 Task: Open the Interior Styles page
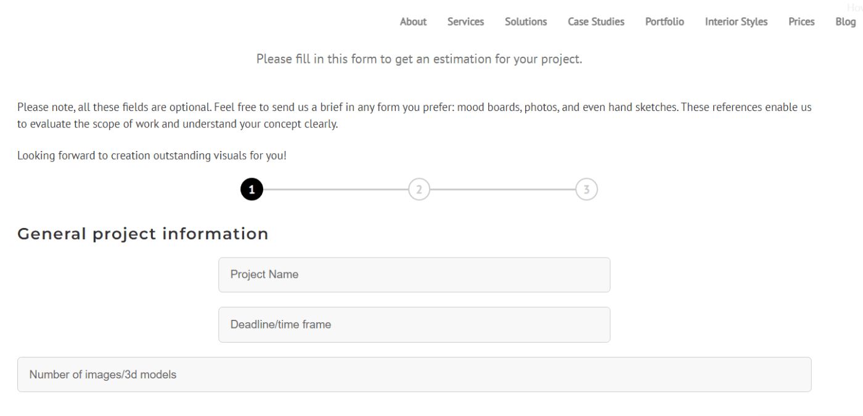coord(736,22)
